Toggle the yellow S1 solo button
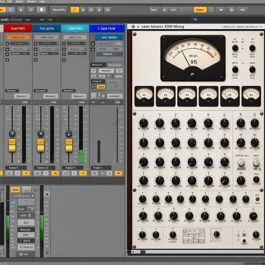This screenshot has width=265, height=265. 26,173
